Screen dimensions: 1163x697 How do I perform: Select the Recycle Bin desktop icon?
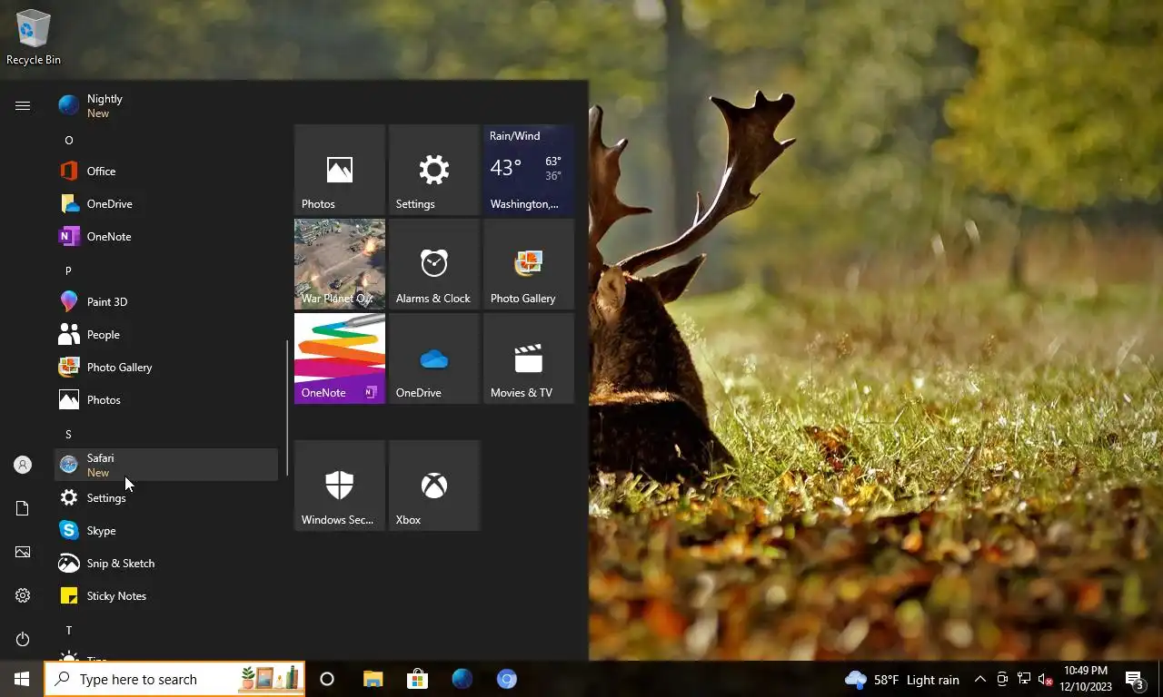coord(34,37)
